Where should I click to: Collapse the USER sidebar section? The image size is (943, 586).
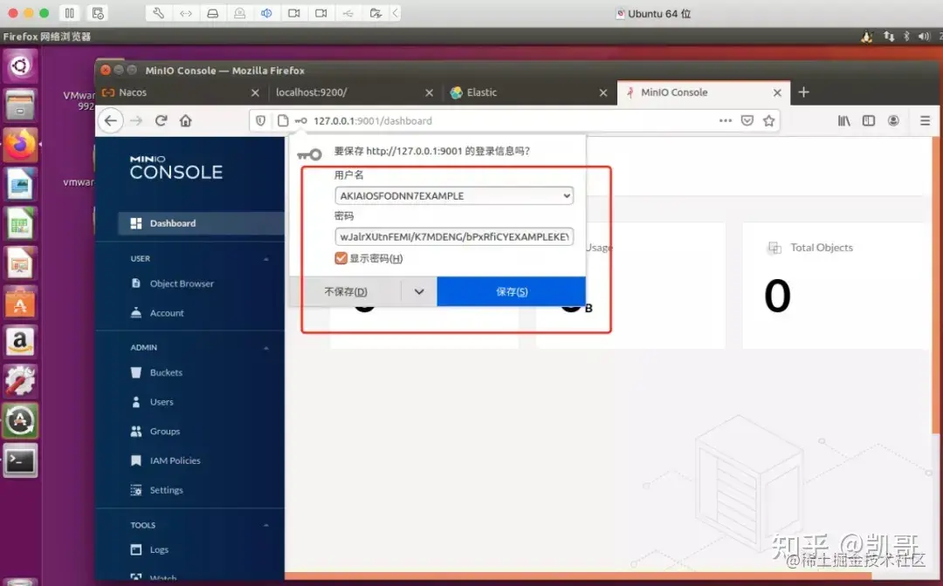pos(265,259)
